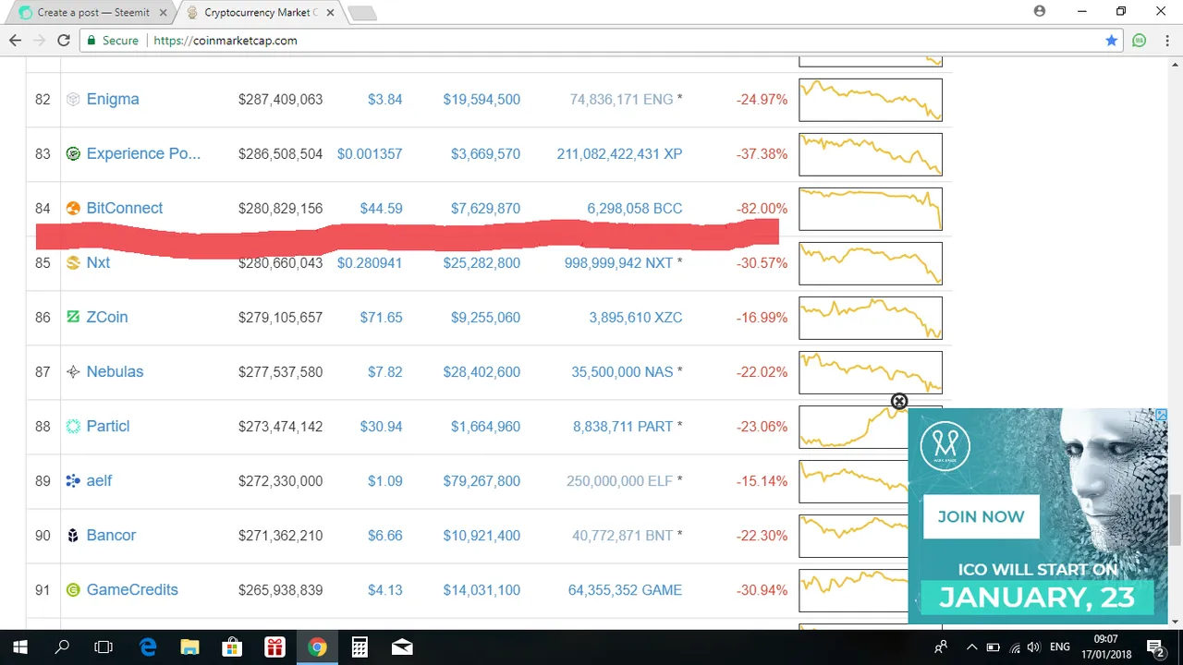Go back with browser back arrow
This screenshot has height=665, width=1183.
(15, 41)
